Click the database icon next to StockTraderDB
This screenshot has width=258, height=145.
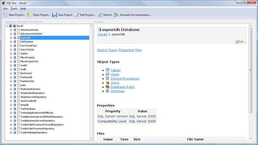point(15,101)
